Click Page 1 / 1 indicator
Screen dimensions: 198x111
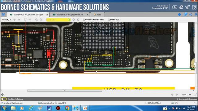[x=6, y=20]
